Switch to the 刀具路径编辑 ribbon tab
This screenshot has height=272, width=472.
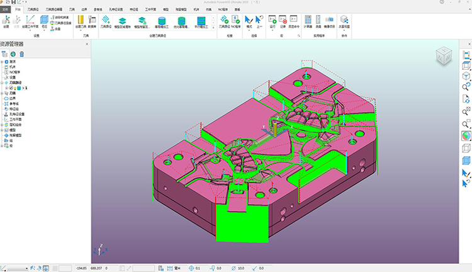[x=53, y=10]
